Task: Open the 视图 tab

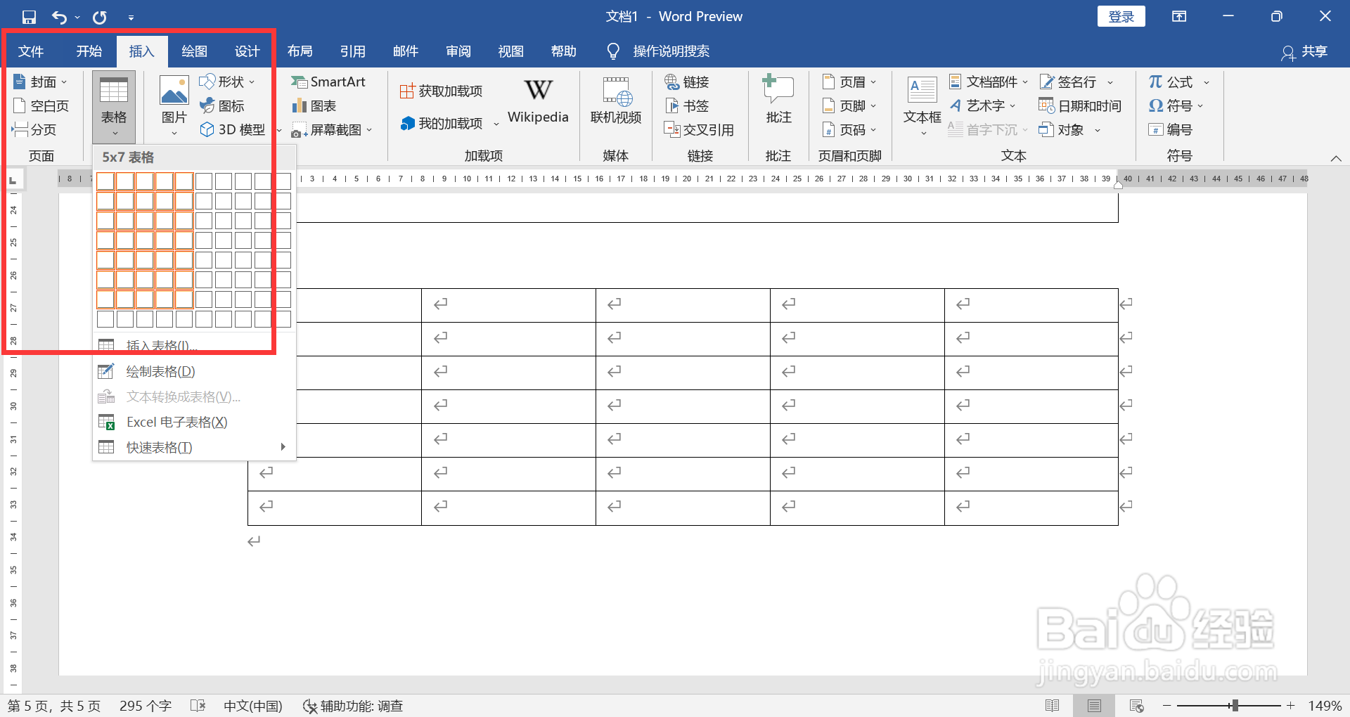Action: pos(510,51)
